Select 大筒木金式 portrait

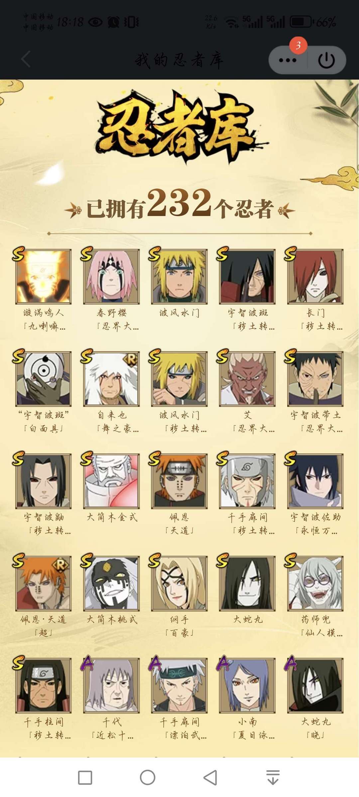click(x=111, y=481)
